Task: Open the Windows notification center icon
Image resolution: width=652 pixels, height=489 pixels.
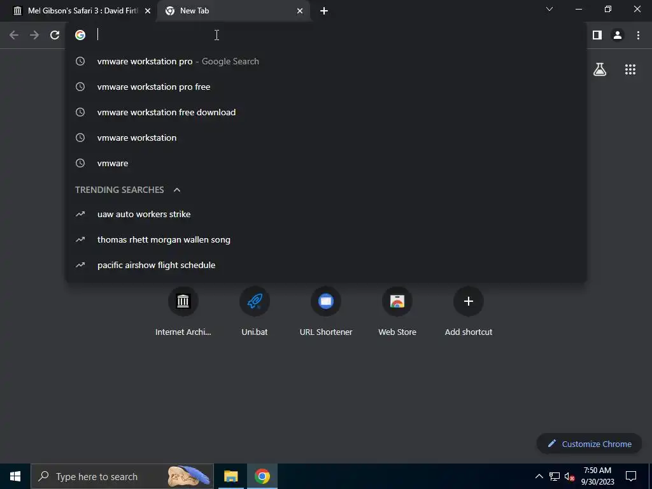Action: (631, 476)
